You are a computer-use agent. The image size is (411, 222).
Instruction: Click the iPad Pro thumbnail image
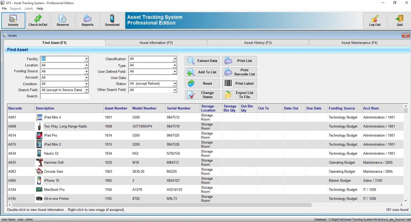click(39, 135)
